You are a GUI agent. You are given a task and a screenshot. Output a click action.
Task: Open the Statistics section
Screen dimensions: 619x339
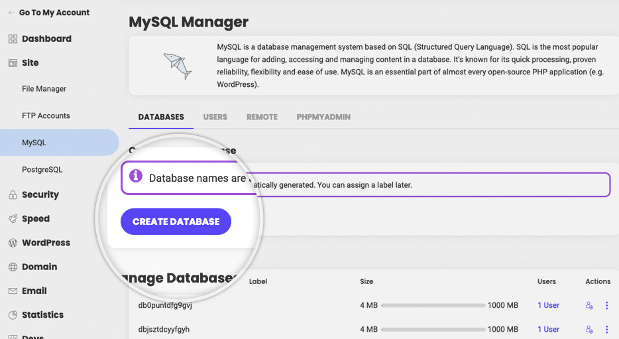pyautogui.click(x=42, y=315)
